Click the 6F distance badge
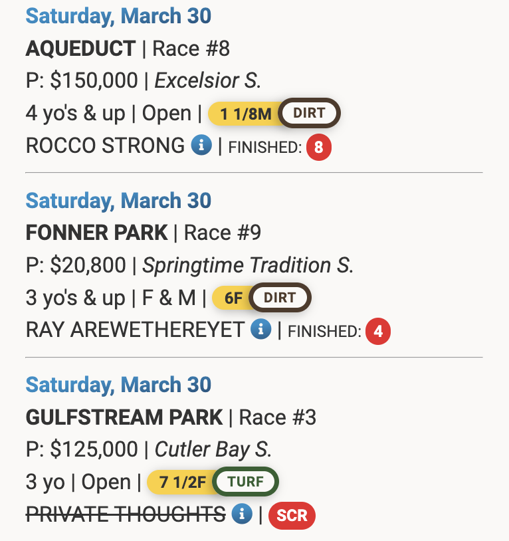 pos(233,298)
